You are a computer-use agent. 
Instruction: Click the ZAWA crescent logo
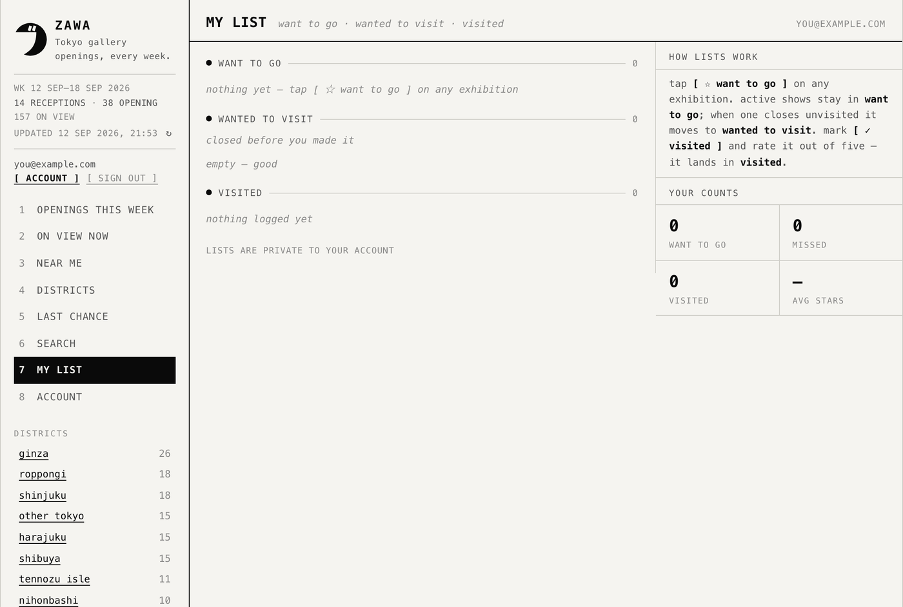click(x=31, y=39)
